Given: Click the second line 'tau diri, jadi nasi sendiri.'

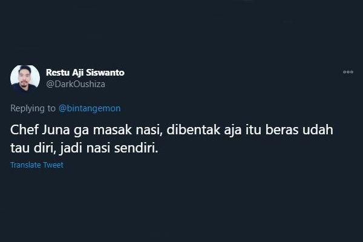Looking at the screenshot, I should [x=84, y=148].
